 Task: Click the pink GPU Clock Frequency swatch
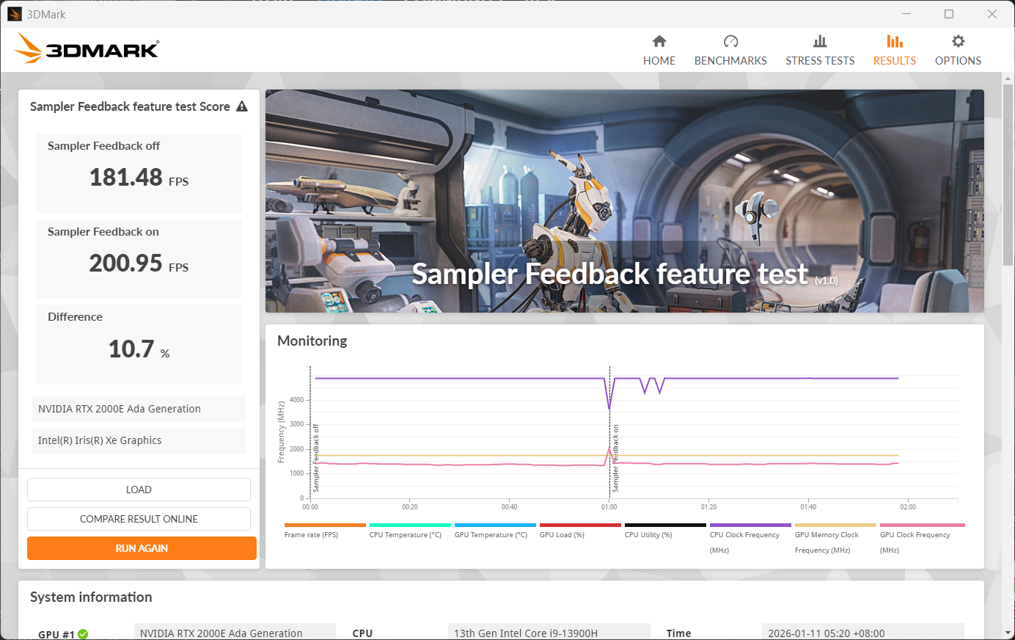(x=922, y=525)
